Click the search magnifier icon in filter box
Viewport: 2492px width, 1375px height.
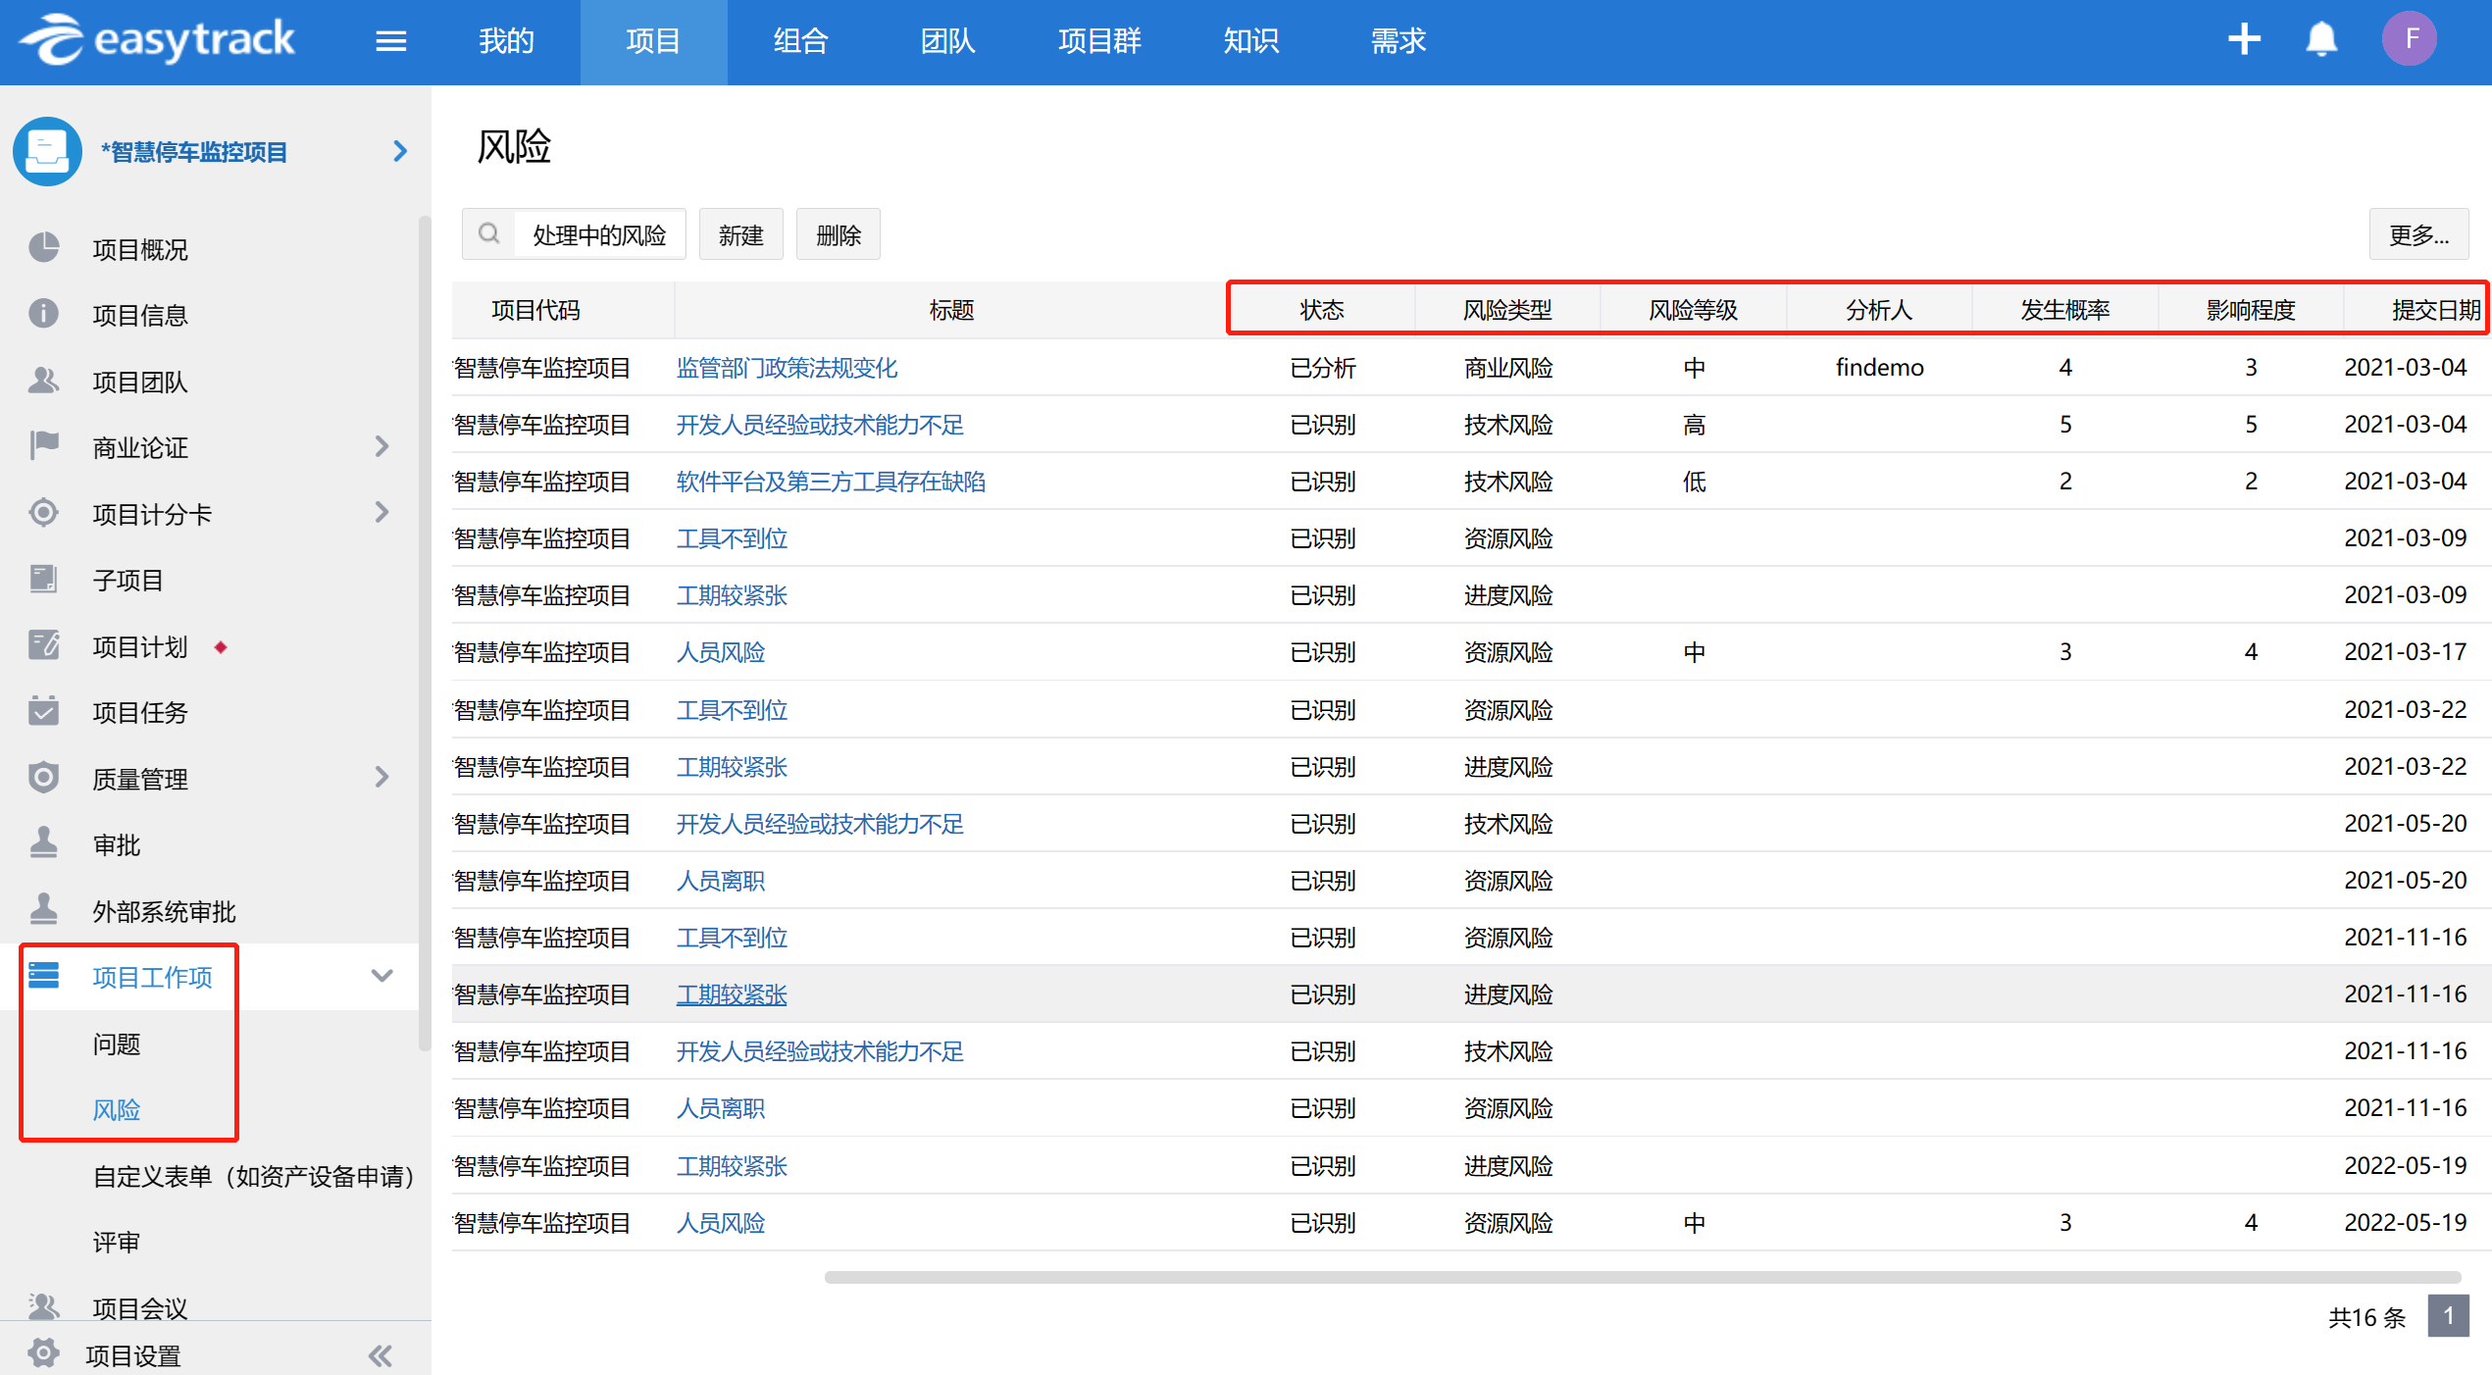[488, 234]
